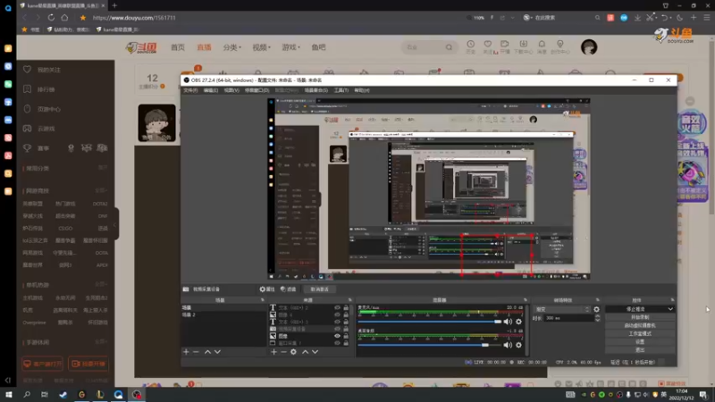Click the Douyu search magnifier icon
Image resolution: width=715 pixels, height=402 pixels.
(450, 47)
